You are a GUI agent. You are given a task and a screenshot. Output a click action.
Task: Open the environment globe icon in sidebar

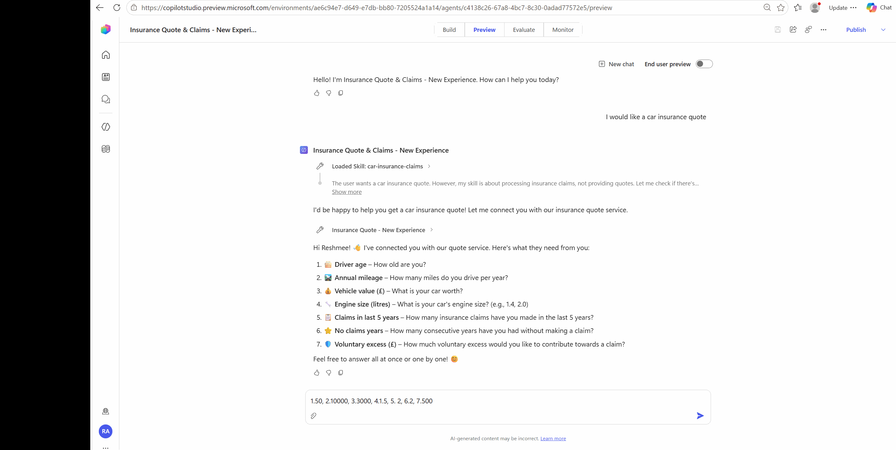[x=106, y=412]
